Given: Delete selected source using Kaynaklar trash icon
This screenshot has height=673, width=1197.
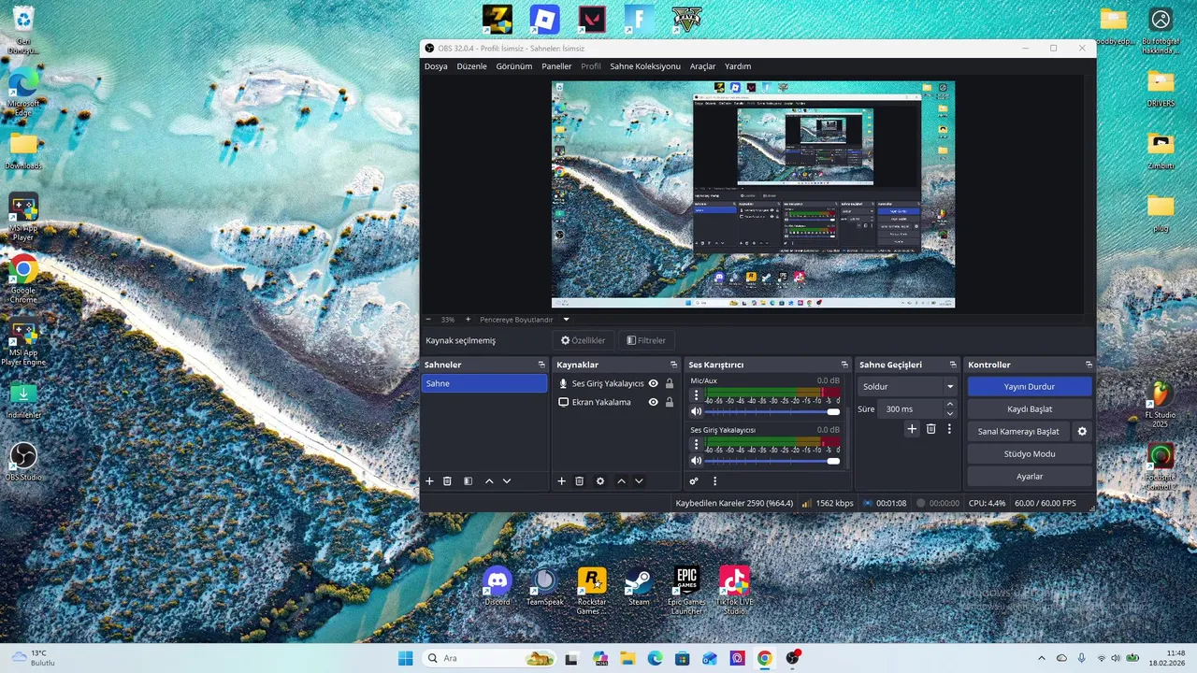Looking at the screenshot, I should point(580,481).
